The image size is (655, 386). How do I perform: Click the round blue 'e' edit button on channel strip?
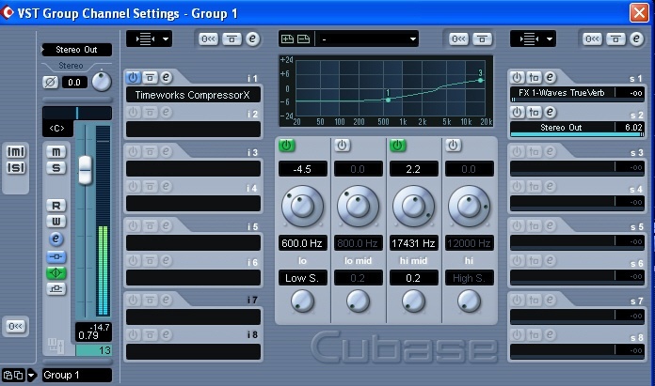click(x=56, y=239)
